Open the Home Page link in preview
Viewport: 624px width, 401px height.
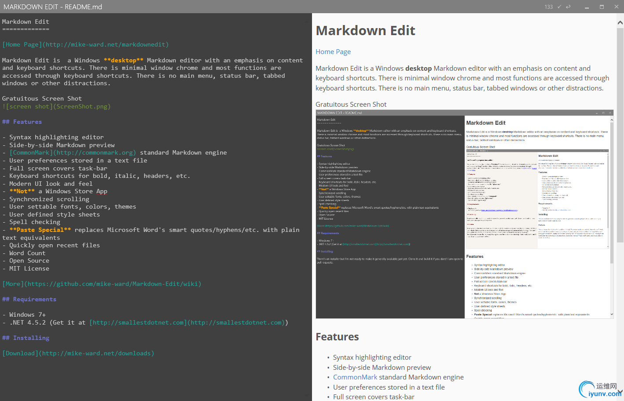[333, 52]
